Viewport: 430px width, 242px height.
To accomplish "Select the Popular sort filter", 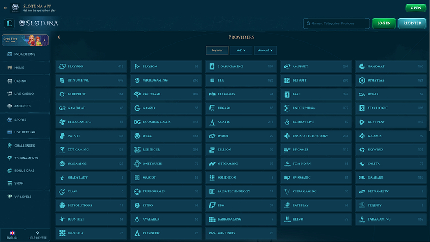I will point(217,50).
